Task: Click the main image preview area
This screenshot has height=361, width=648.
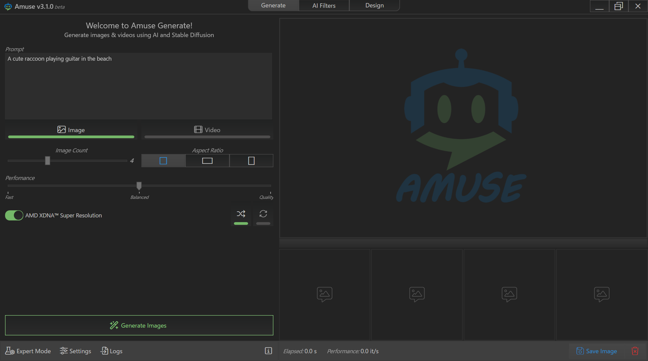Action: pos(463,128)
